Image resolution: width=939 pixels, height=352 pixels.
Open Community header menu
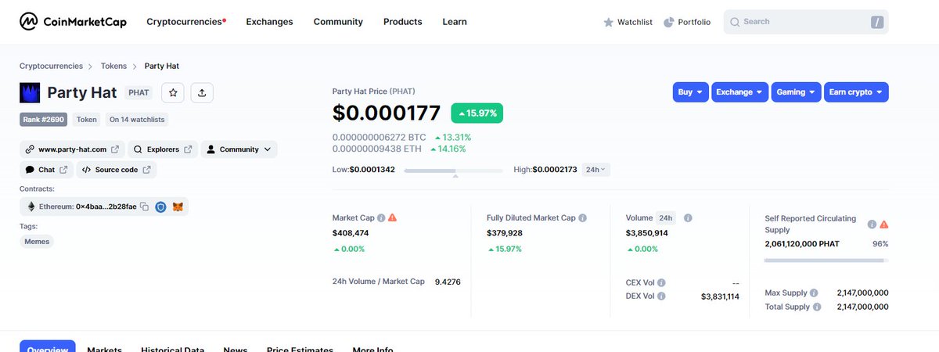click(x=338, y=22)
